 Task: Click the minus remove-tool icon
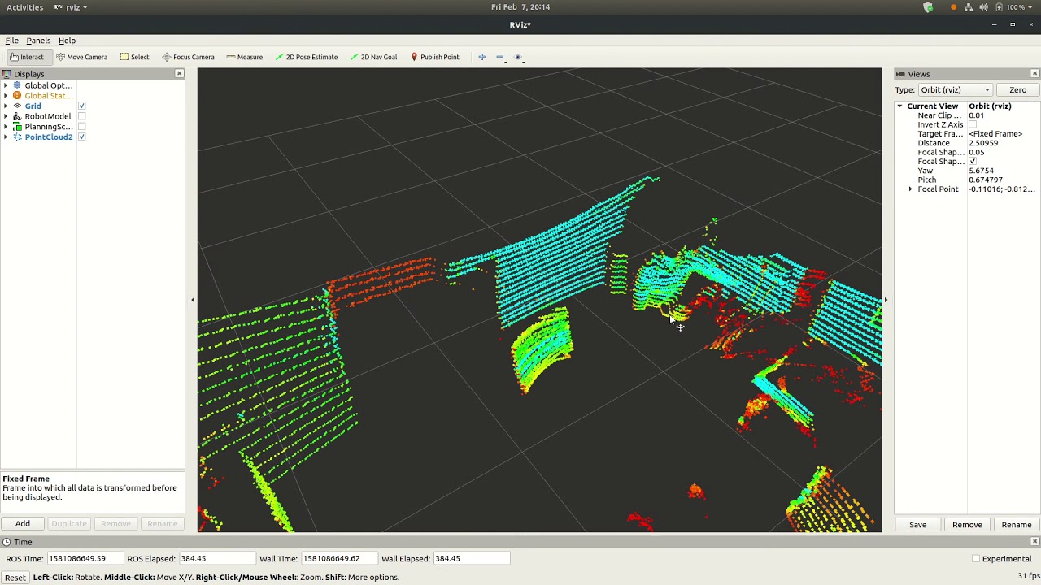pyautogui.click(x=499, y=57)
